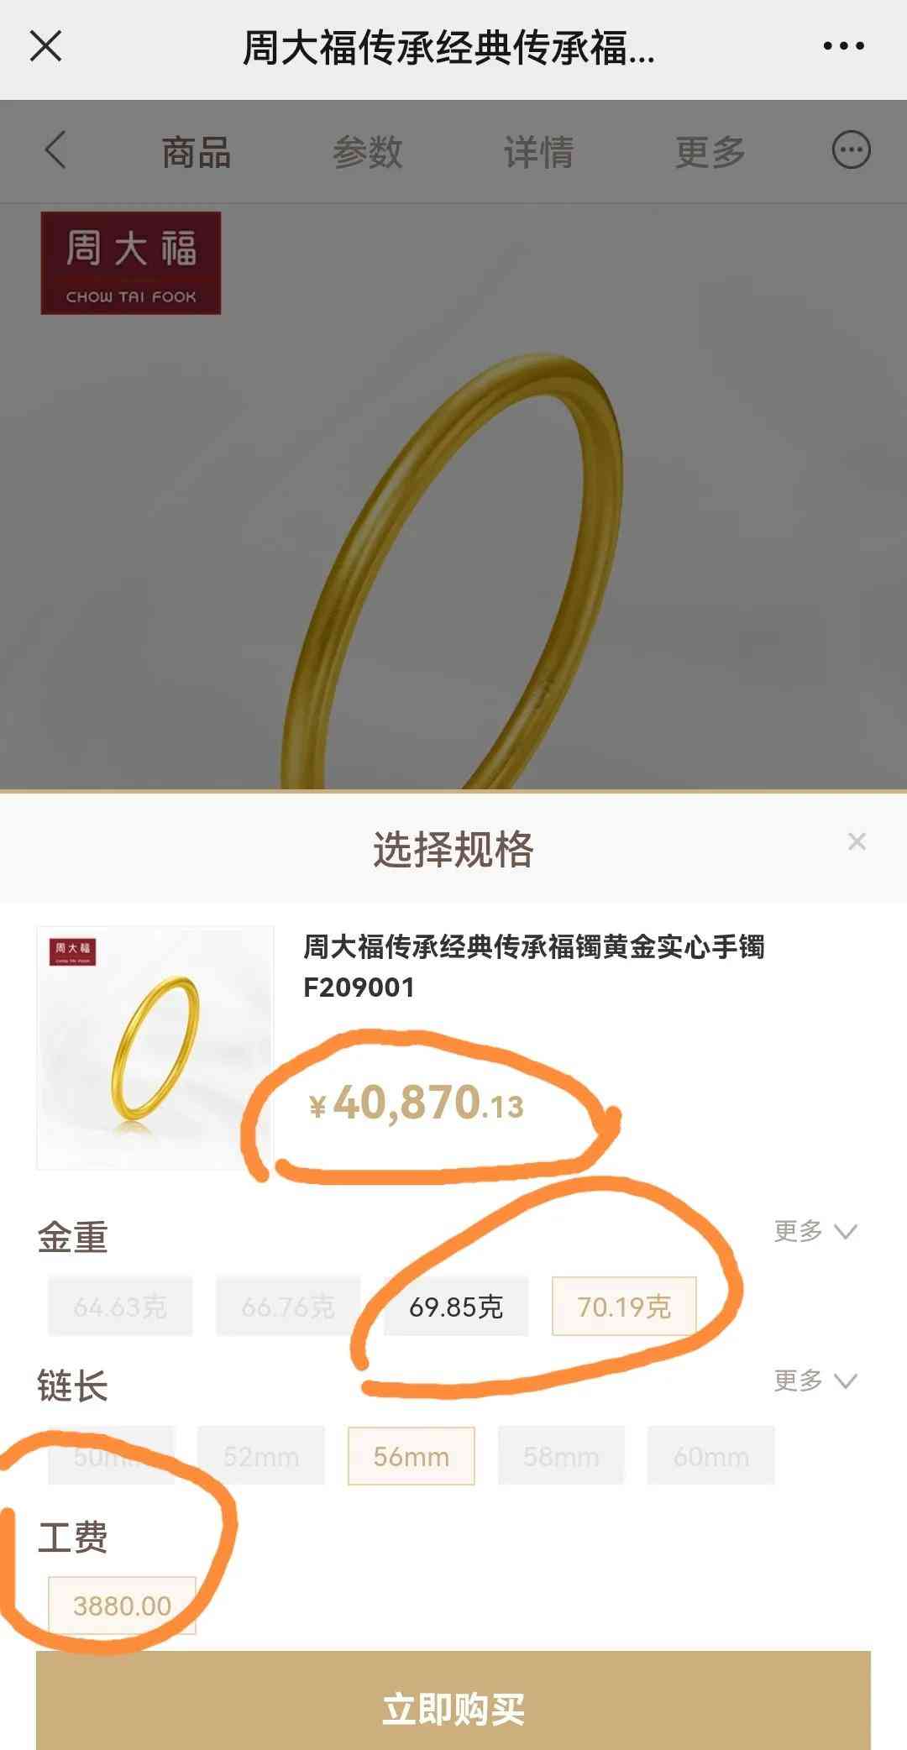The height and width of the screenshot is (1750, 907).
Task: Select the 69.85克 gold weight option
Action: (456, 1307)
